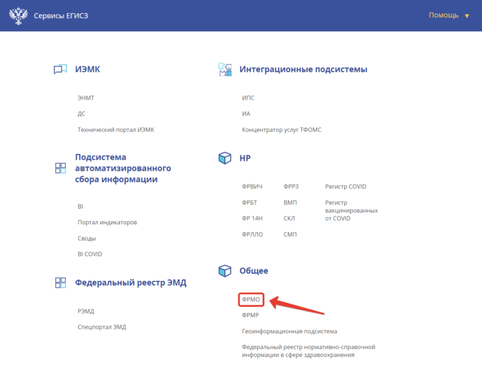Click the cube icon next to НР
The height and width of the screenshot is (368, 482).
tap(225, 158)
